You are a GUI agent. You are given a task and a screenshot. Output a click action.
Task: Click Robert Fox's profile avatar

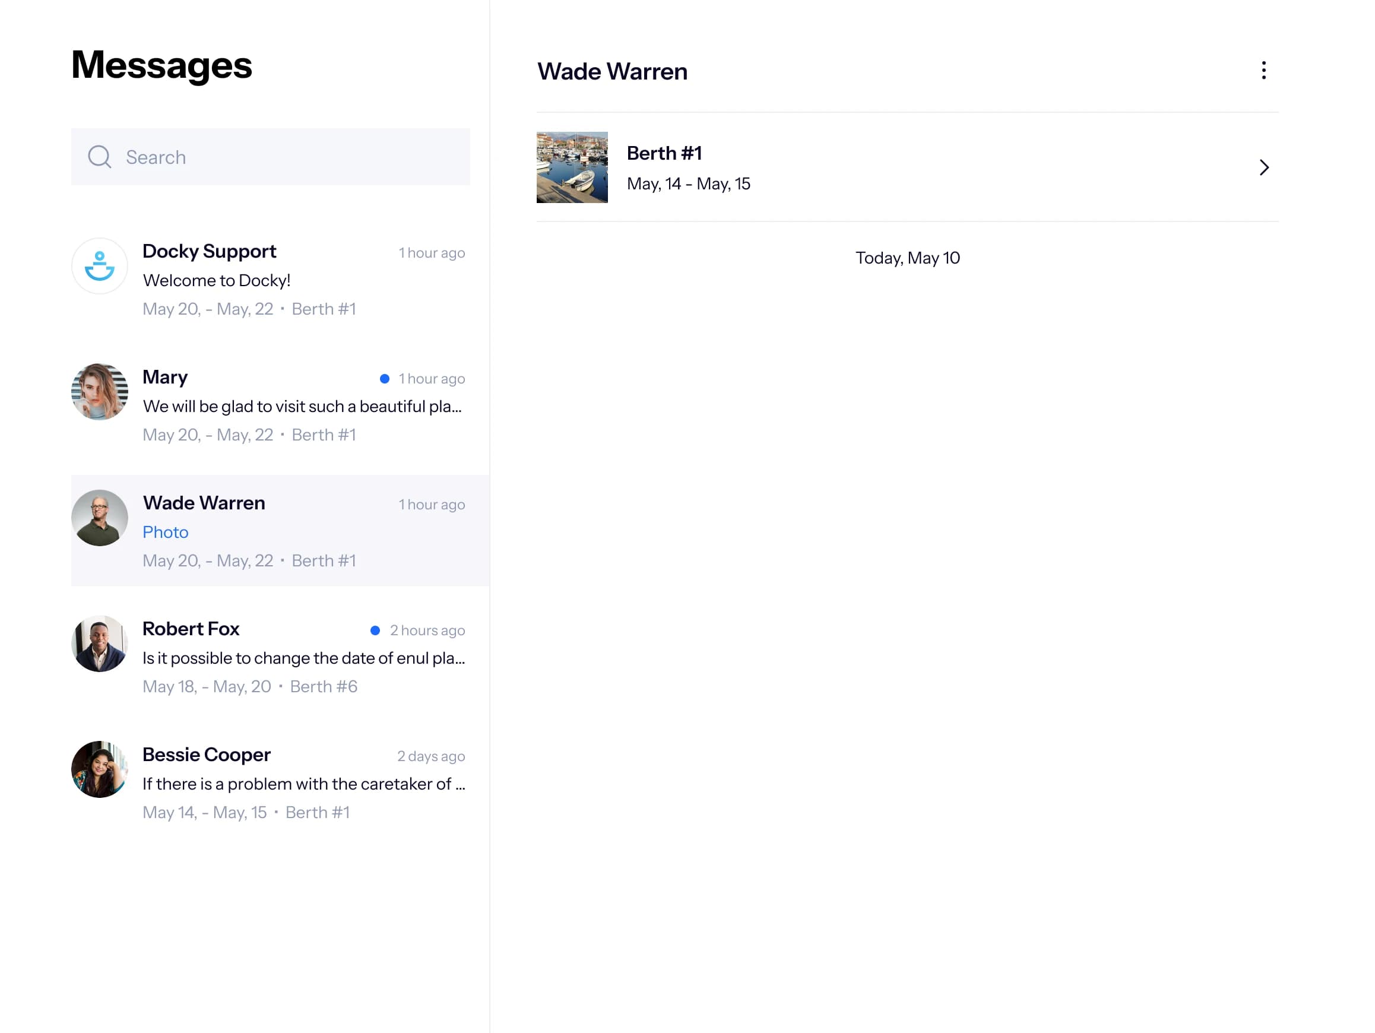[x=100, y=644]
